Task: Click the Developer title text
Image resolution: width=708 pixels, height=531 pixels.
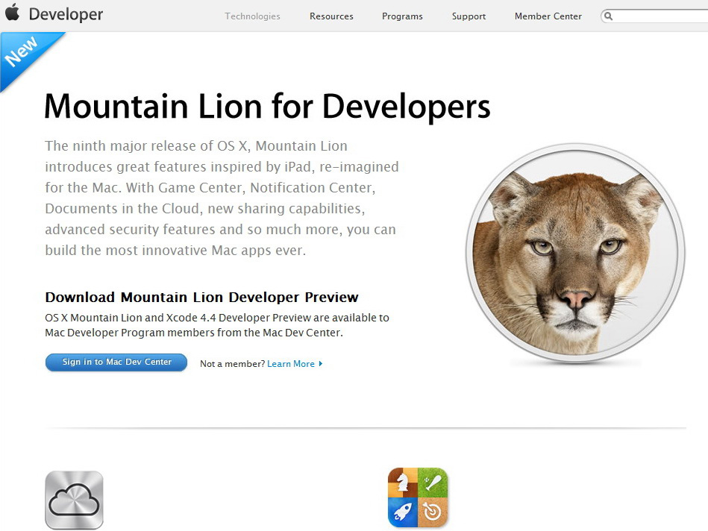Action: coord(66,14)
